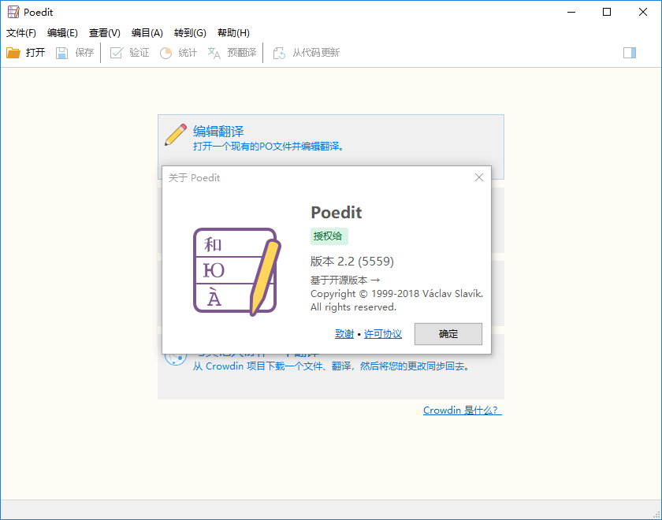Close the main Poedit window
Screen dimensions: 662x520
(642, 12)
